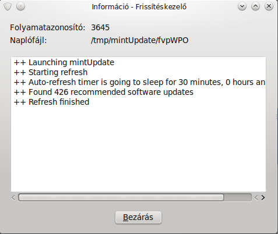Toggle the show-on-all-desktops round button
Viewport: 278px width, 234px height.
click(20, 6)
